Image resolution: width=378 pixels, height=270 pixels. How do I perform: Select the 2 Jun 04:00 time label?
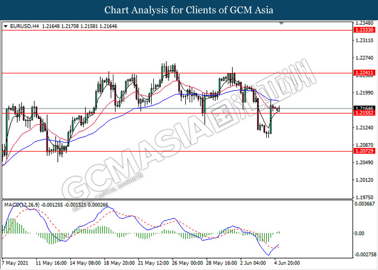[x=254, y=262]
